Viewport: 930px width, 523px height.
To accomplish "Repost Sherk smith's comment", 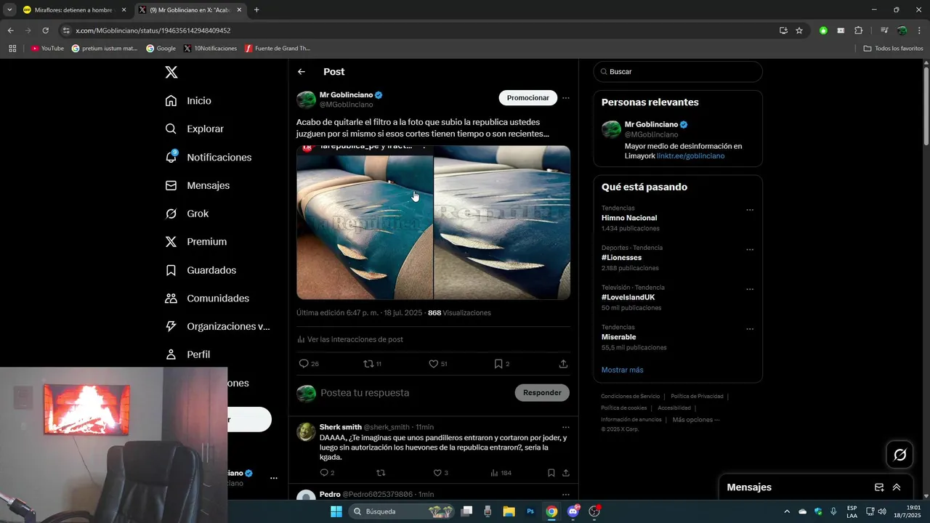I will [x=380, y=473].
